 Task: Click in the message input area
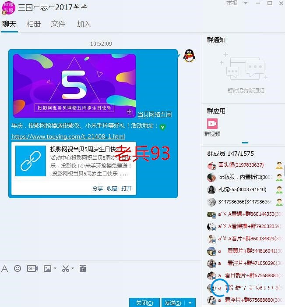point(101,285)
